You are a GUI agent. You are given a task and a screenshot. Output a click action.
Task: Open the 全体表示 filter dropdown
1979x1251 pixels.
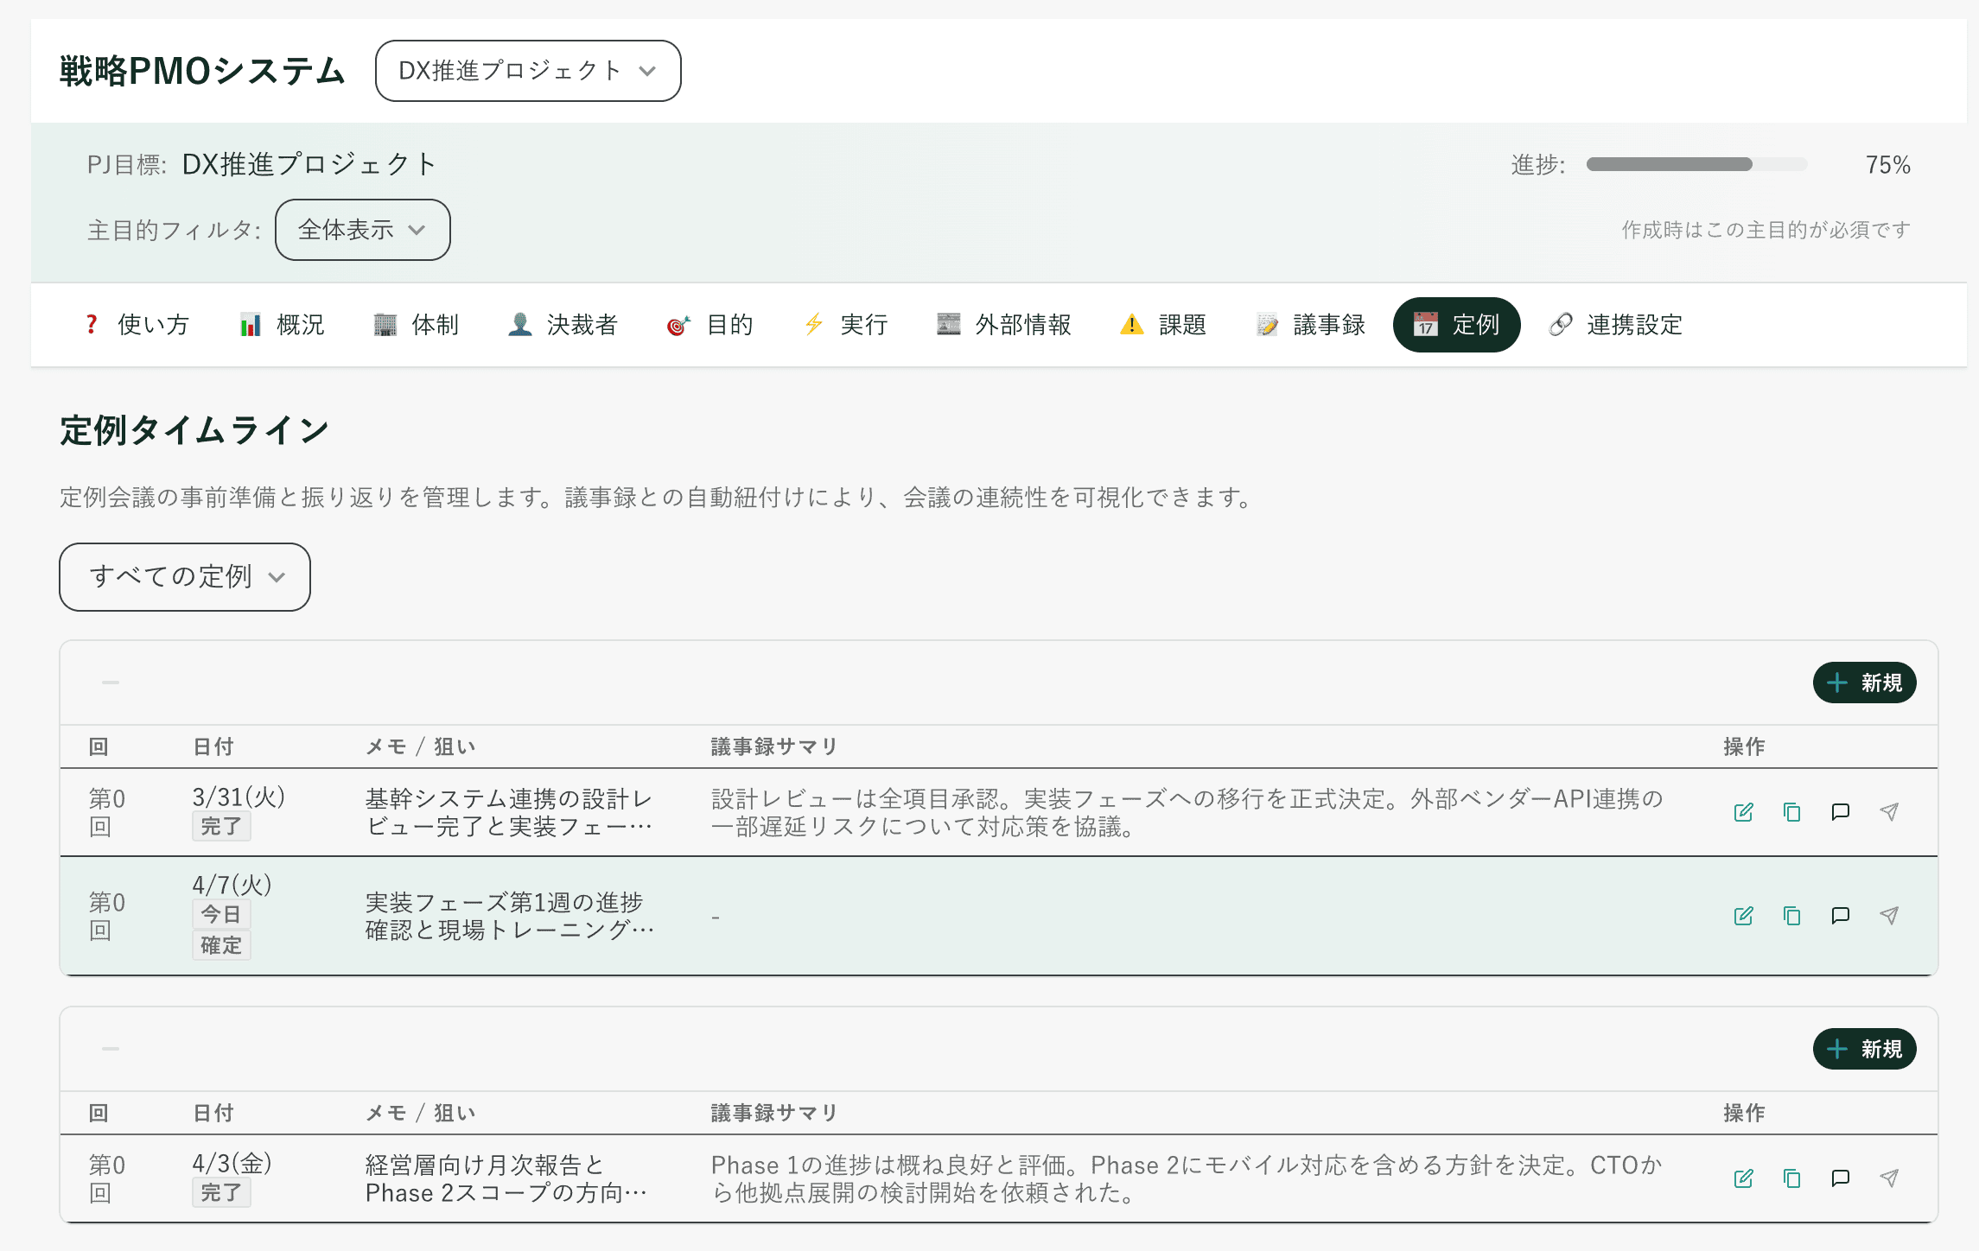point(362,230)
